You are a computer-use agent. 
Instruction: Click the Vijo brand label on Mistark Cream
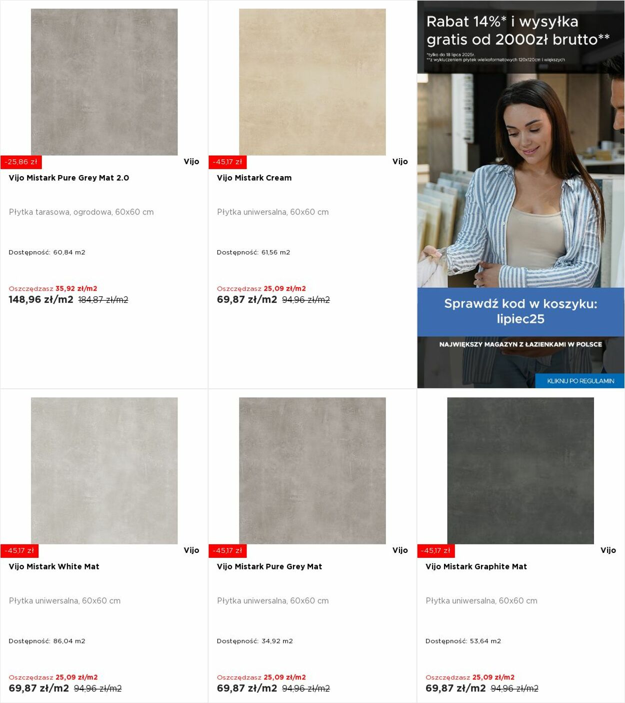[x=400, y=162]
